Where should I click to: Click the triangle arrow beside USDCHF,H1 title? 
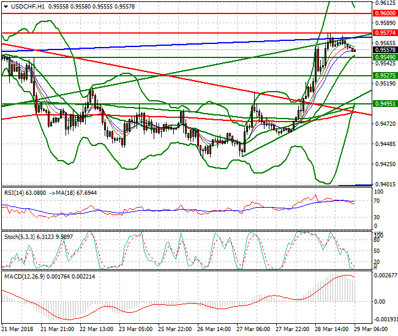6,7
